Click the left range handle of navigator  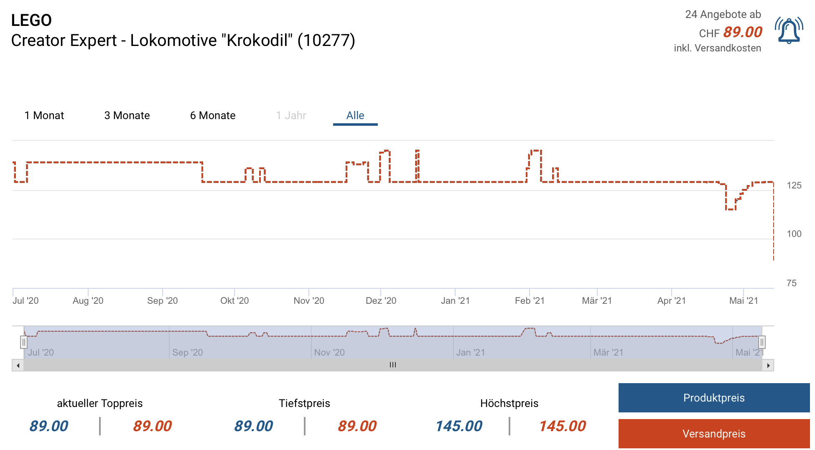click(x=24, y=343)
